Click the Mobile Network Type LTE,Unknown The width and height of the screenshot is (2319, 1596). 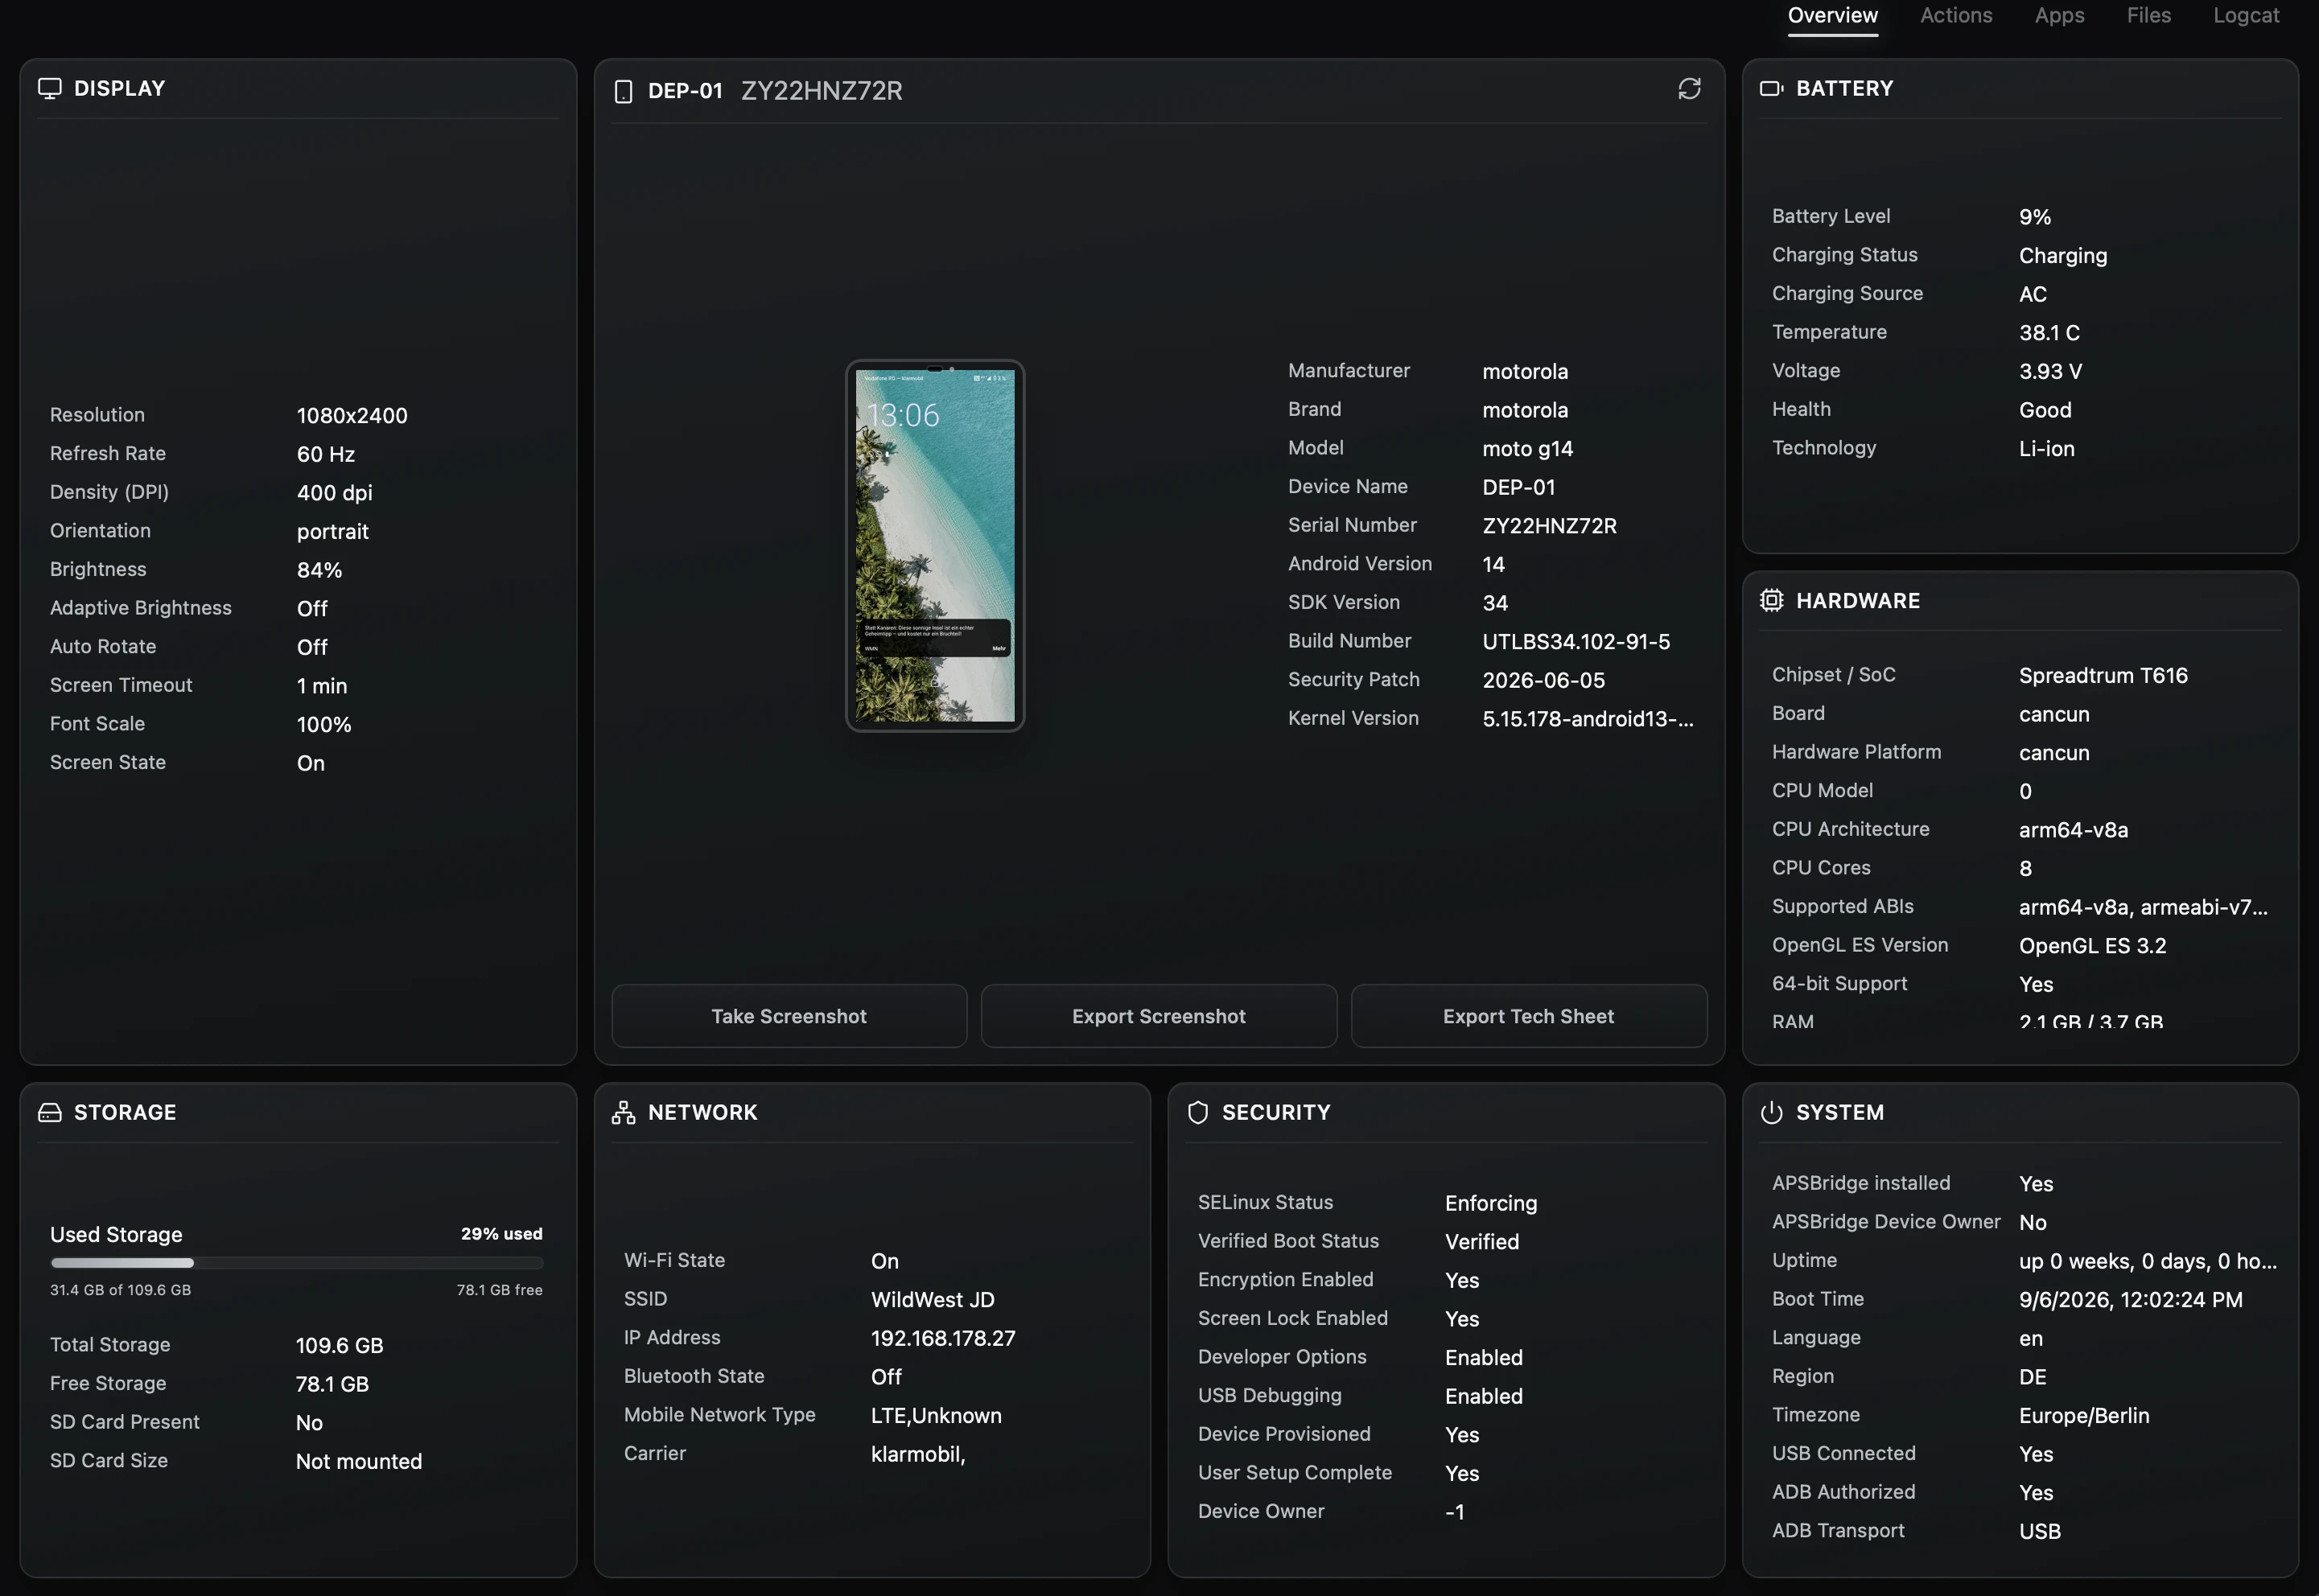(x=936, y=1416)
